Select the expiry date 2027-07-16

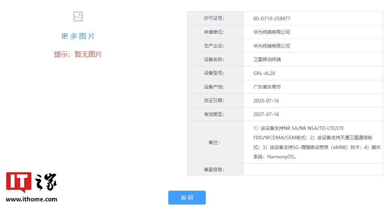pos(266,114)
